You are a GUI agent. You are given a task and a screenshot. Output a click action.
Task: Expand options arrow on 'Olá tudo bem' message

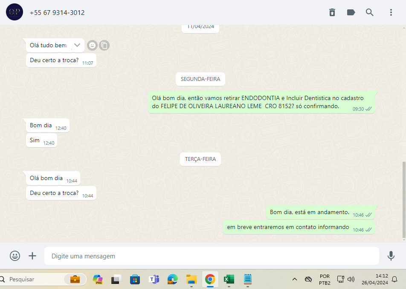click(77, 45)
